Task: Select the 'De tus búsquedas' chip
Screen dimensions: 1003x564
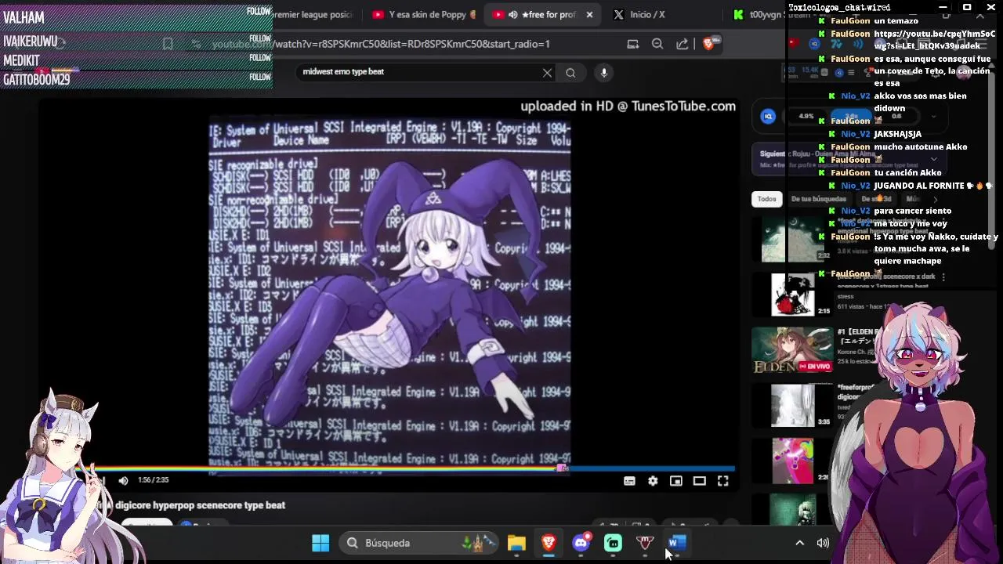Action: [x=818, y=199]
